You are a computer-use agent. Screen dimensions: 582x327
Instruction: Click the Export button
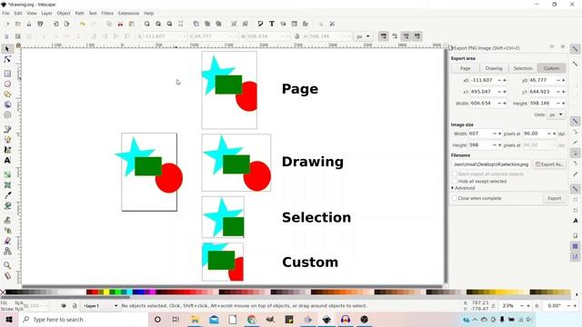point(554,198)
